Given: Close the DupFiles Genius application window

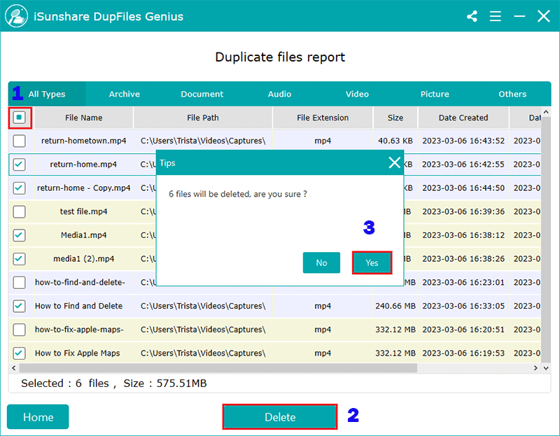Looking at the screenshot, I should point(543,16).
